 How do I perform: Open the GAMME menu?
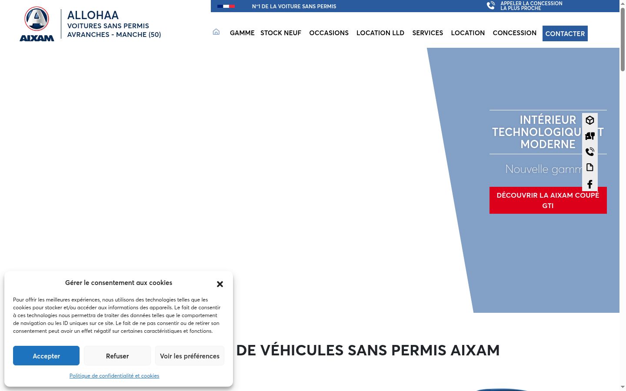(242, 33)
